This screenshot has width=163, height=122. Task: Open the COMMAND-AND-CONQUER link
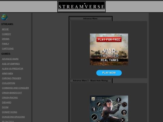[15, 88]
